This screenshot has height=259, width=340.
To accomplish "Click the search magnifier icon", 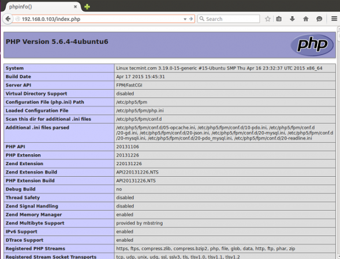I will (201, 19).
